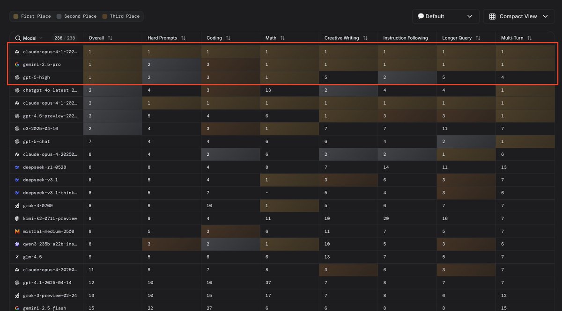The height and width of the screenshot is (311, 562).
Task: Click the Hard Prompts header label
Action: 163,38
